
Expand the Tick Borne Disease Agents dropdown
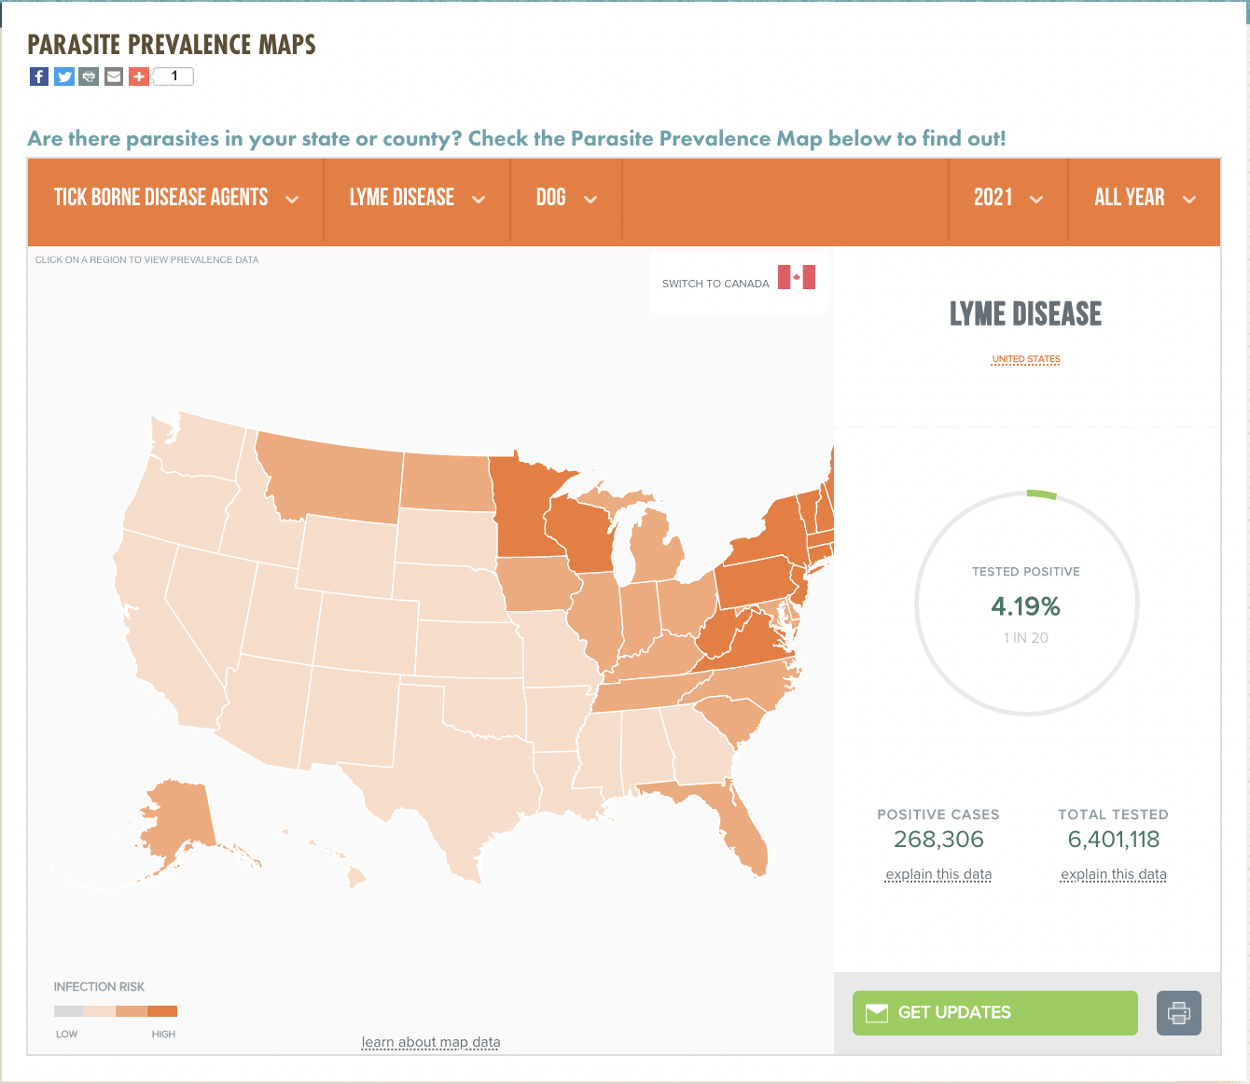pos(175,198)
